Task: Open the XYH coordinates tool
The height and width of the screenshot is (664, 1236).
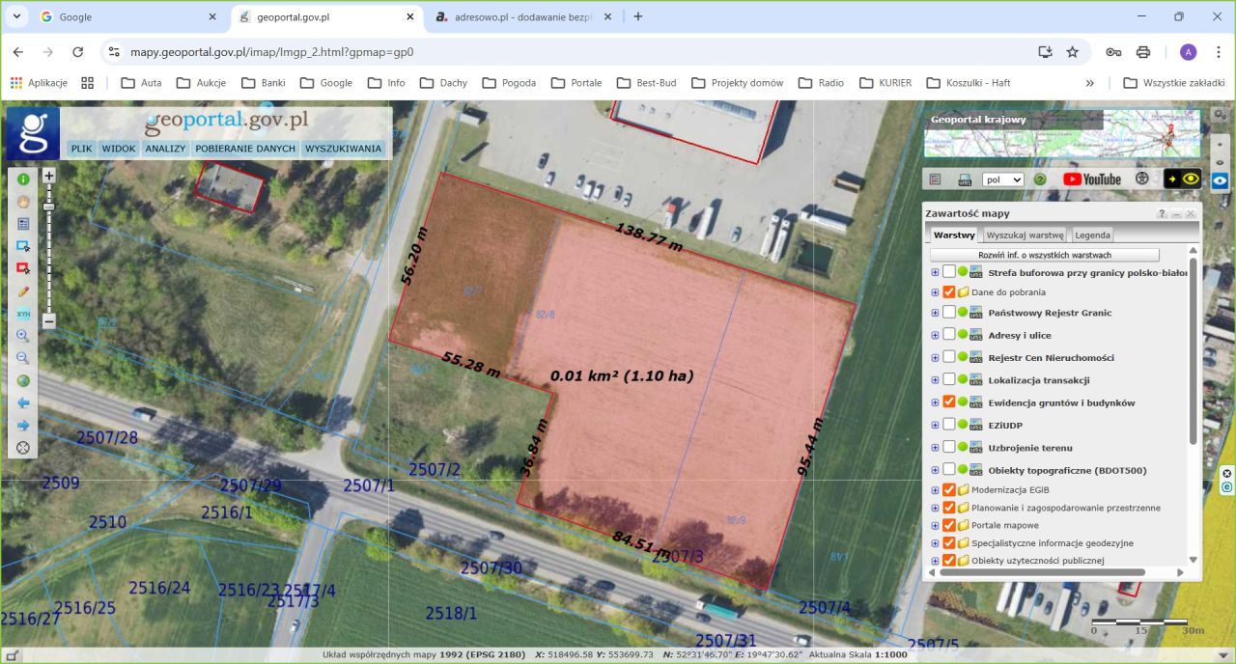Action: point(23,314)
